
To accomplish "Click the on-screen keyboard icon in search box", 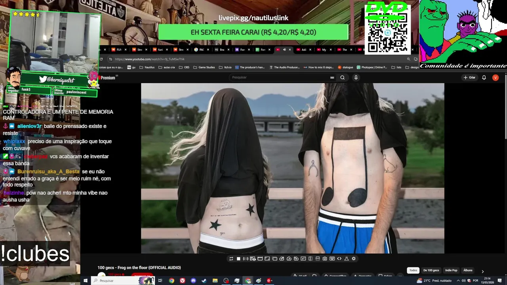I will tap(332, 78).
